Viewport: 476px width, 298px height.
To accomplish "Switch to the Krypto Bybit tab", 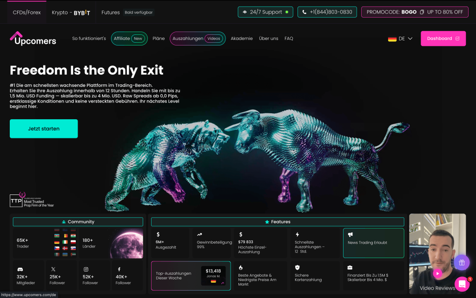I will pyautogui.click(x=71, y=13).
